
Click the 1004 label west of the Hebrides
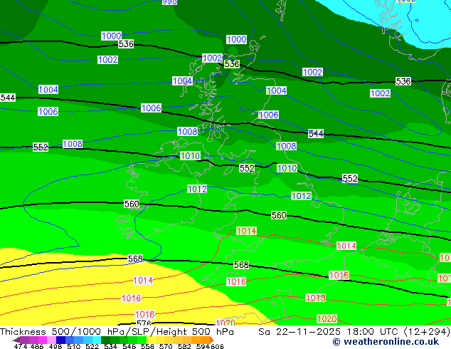pos(182,81)
